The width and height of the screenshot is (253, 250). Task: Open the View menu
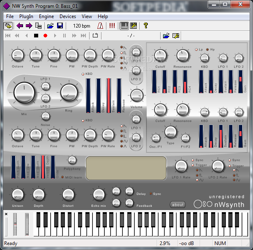pyautogui.click(x=87, y=16)
